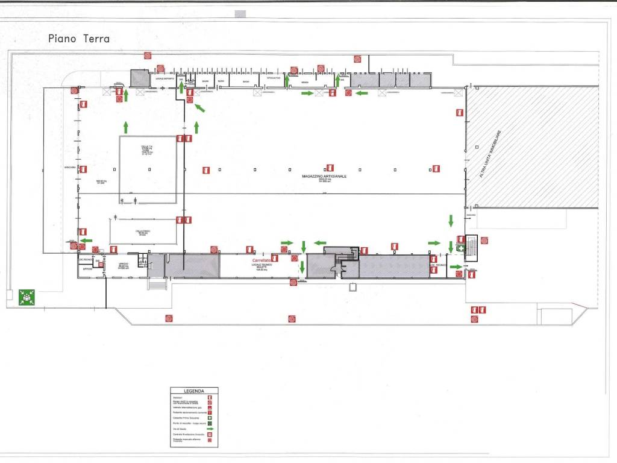The height and width of the screenshot is (463, 617).
Task: Click the diagonal green escape arrow
Action: [200, 108]
